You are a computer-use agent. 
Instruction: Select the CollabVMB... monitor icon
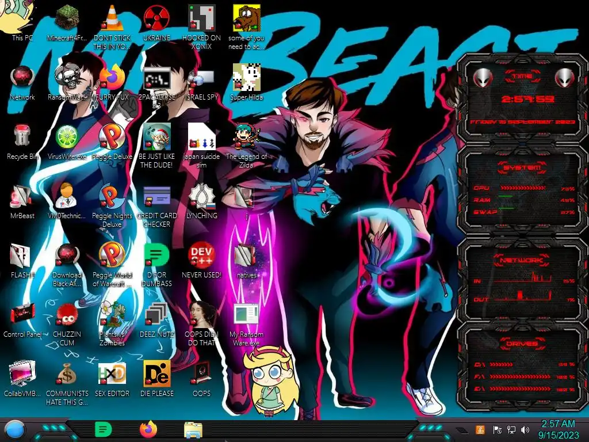[22, 374]
